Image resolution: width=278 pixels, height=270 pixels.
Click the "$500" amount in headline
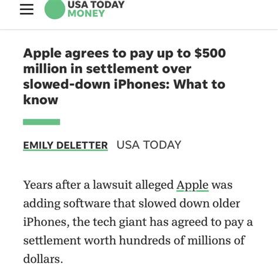210,53
